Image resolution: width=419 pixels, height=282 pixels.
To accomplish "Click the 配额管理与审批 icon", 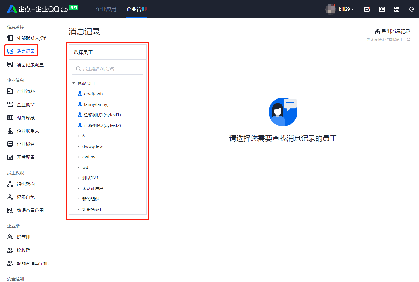I will point(10,263).
